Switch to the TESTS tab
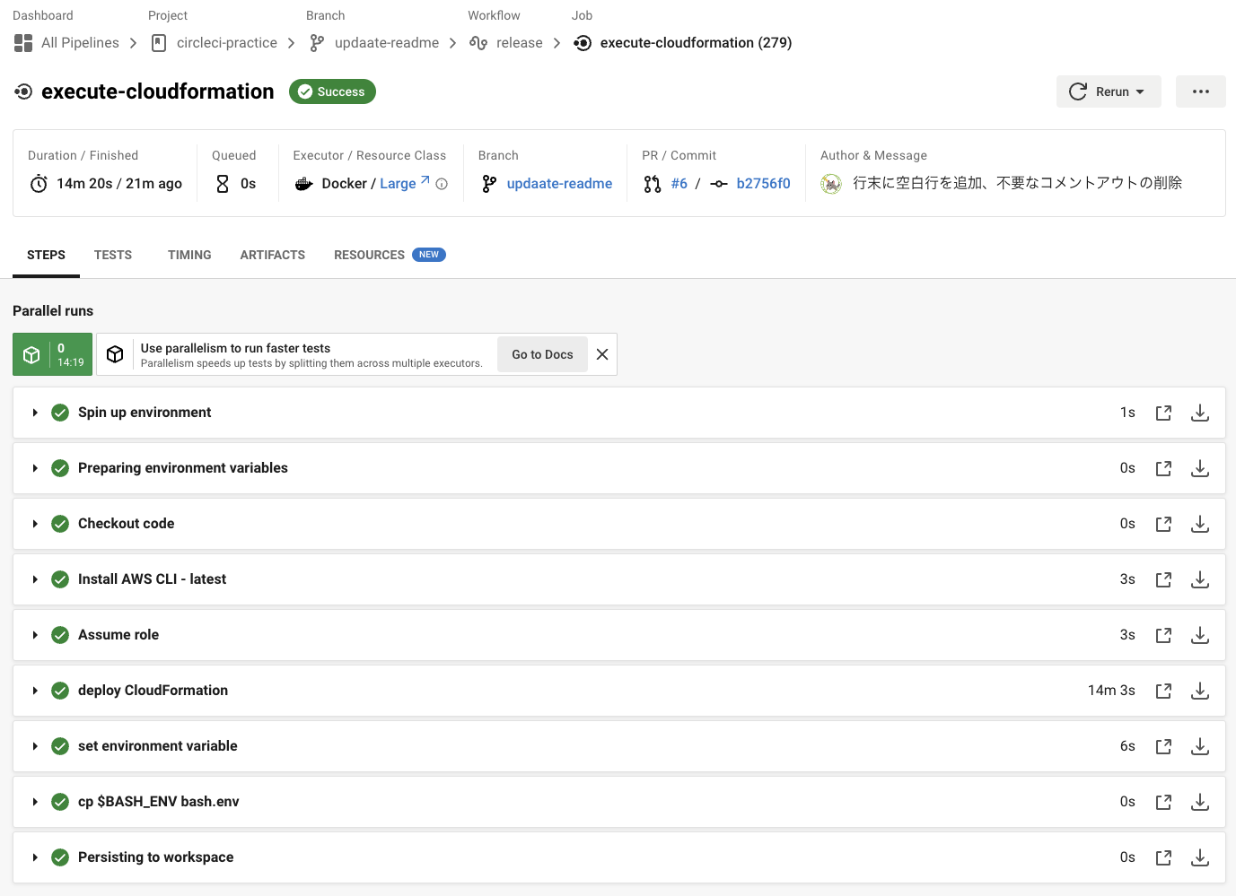Image resolution: width=1236 pixels, height=896 pixels. click(x=112, y=255)
